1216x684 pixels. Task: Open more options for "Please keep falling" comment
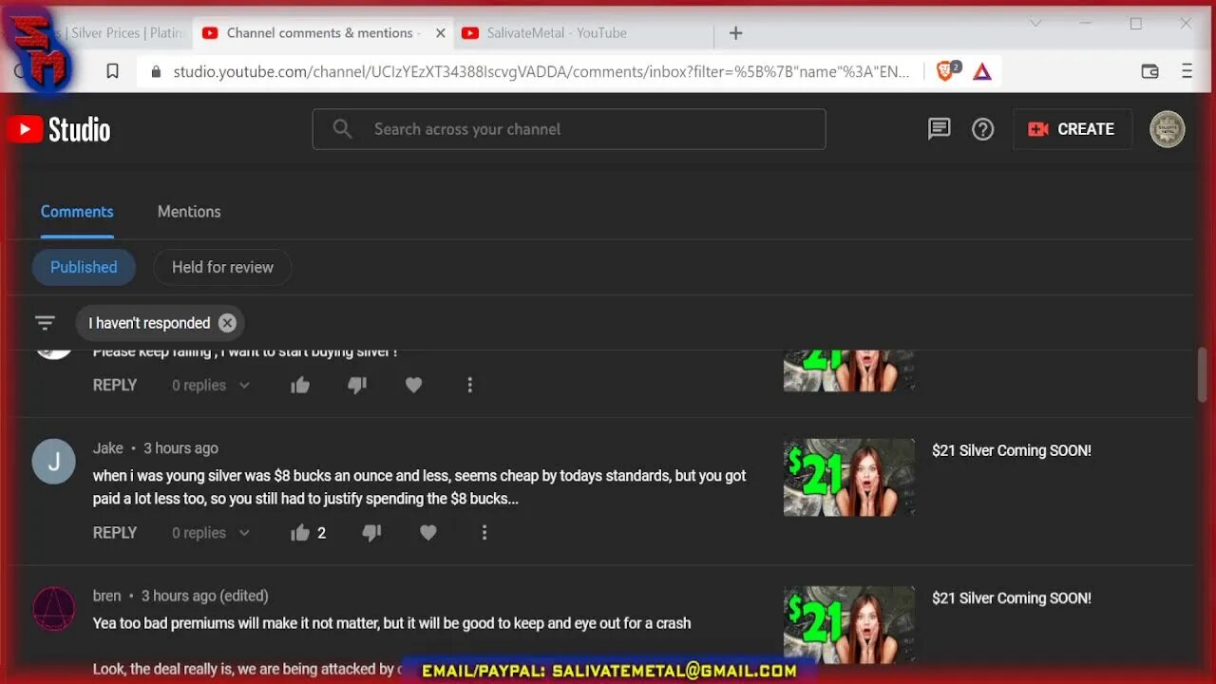pos(469,385)
